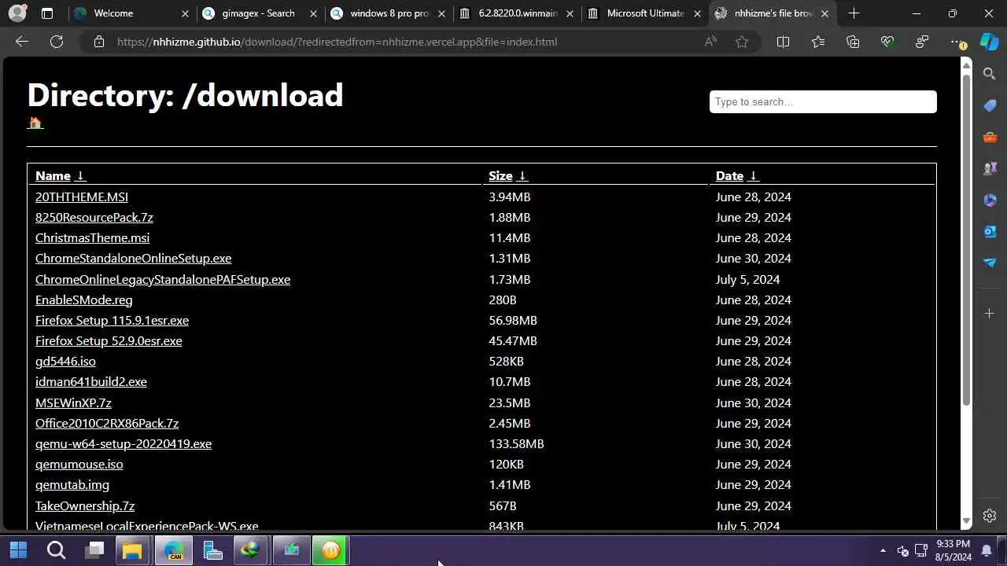Viewport: 1007px width, 566px height.
Task: Click the plus Customize sidebar icon
Action: (x=990, y=314)
